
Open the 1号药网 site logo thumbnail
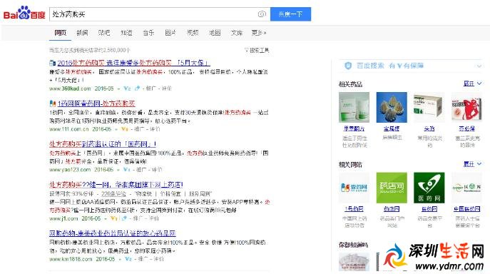354,188
